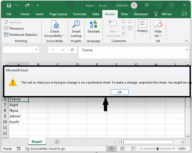Switch to the Developer tab

tap(141, 14)
